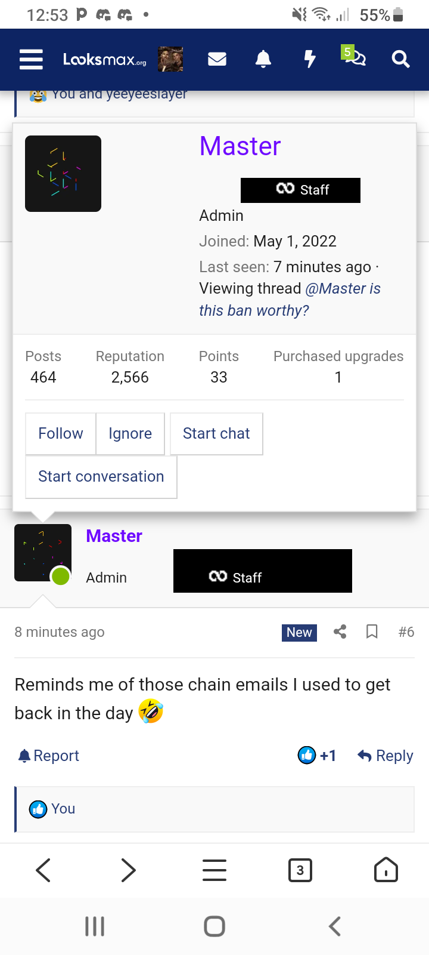This screenshot has height=955, width=429.
Task: Open the thread link '@Master is this ban worthy?'
Action: click(x=290, y=300)
